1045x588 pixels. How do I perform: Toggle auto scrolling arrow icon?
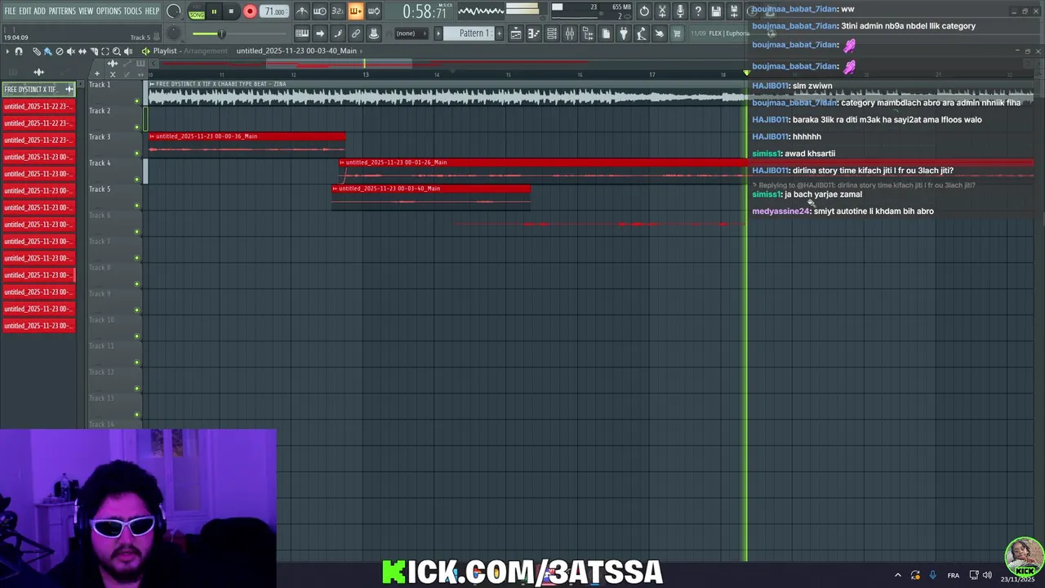(x=320, y=33)
